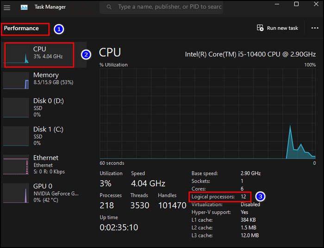
Task: Click the up time value 0:02:35:10
Action: coord(119,227)
